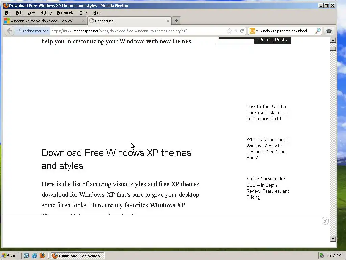Viewport: 346px width, 260px height.
Task: Click the vertical scrollbar thumb
Action: (x=333, y=48)
